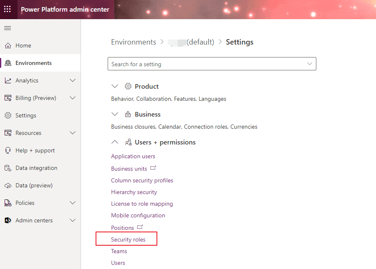Click the Environments globe icon

tap(8, 63)
